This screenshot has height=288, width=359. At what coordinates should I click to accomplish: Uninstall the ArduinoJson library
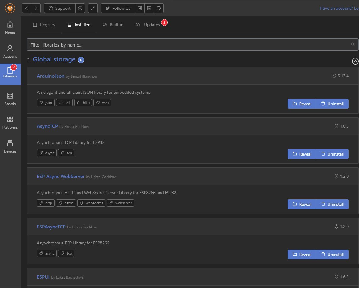(x=333, y=104)
